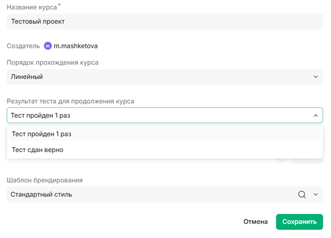Viewport: 331px width, 238px height.
Task: Click the magnifier icon in branding template field
Action: click(x=302, y=194)
